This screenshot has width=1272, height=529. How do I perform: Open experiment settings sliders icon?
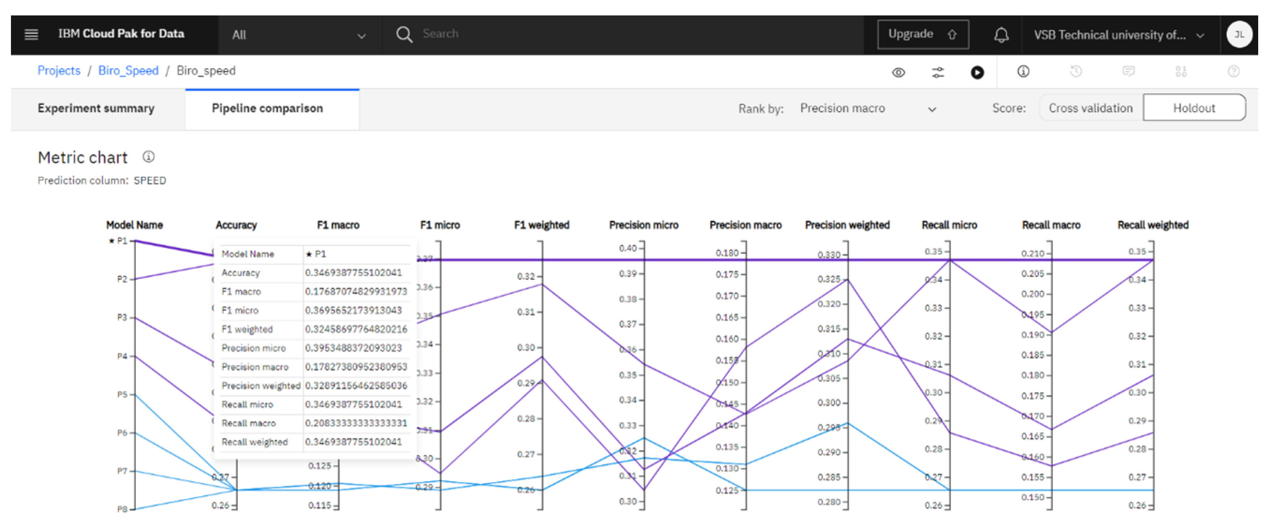click(x=937, y=73)
